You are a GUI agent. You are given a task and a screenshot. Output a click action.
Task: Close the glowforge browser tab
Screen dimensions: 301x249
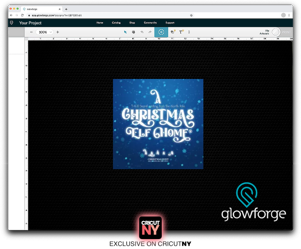tap(60, 9)
